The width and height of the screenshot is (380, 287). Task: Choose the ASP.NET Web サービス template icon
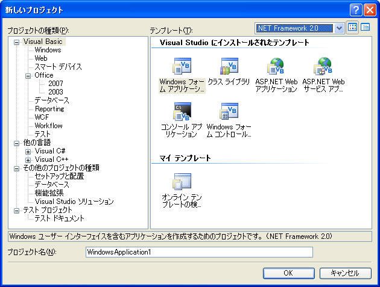pyautogui.click(x=323, y=66)
